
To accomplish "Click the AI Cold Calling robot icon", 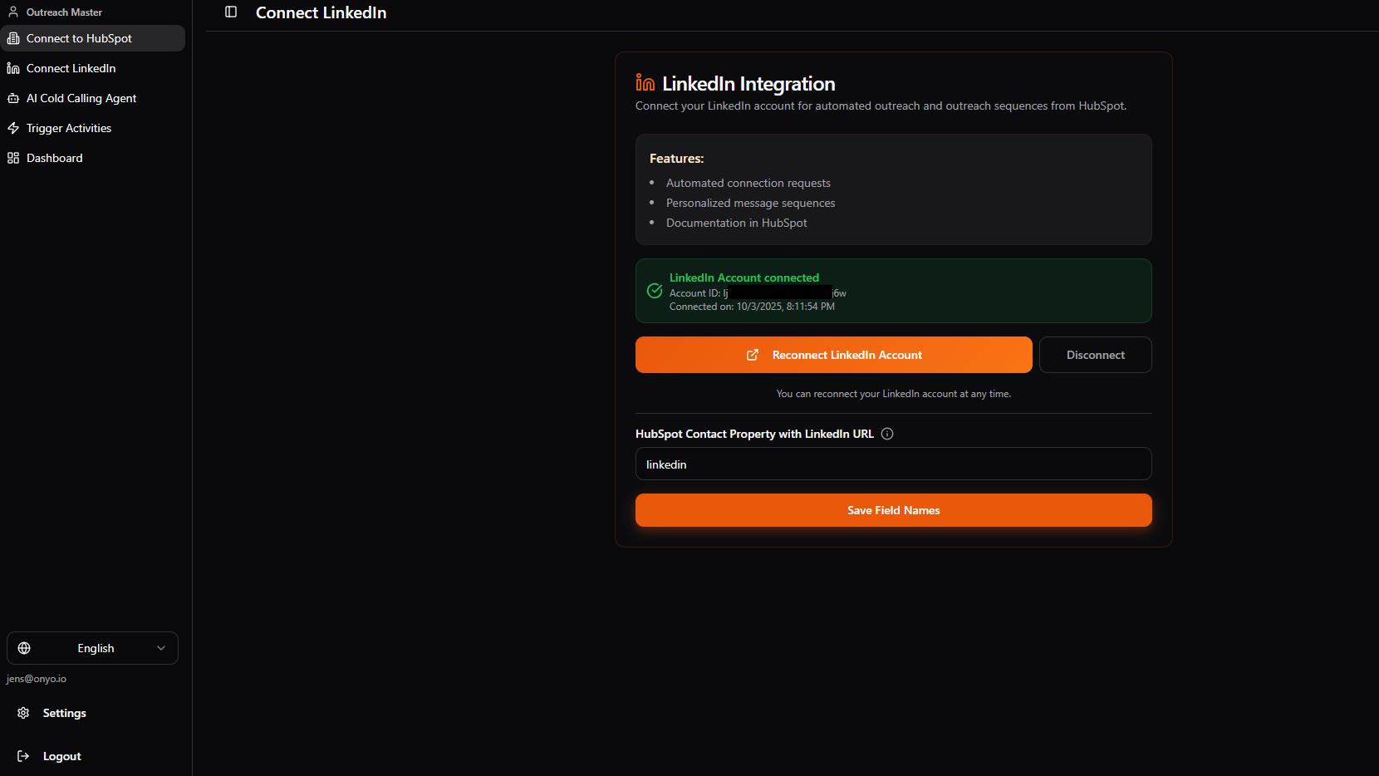I will coord(13,98).
